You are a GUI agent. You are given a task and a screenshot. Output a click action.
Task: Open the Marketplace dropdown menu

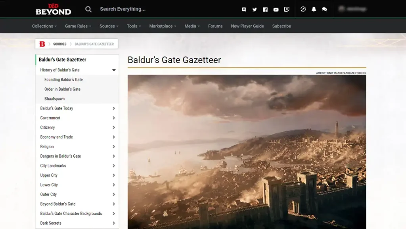point(163,26)
